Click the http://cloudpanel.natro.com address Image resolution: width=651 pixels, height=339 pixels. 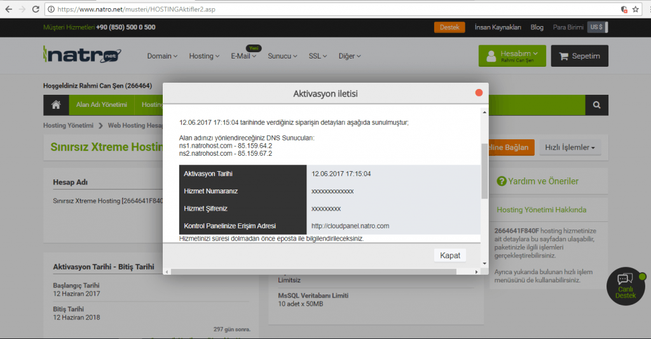pyautogui.click(x=350, y=226)
